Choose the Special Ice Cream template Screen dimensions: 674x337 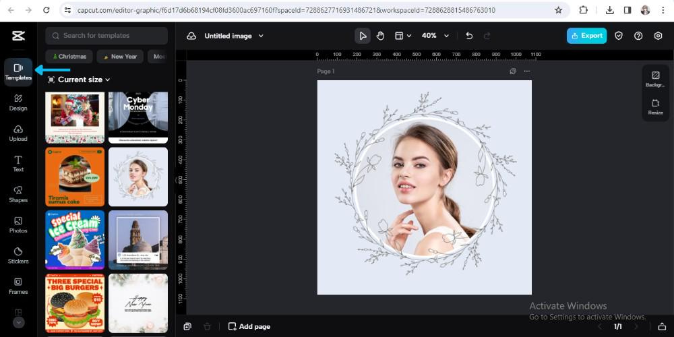point(75,240)
